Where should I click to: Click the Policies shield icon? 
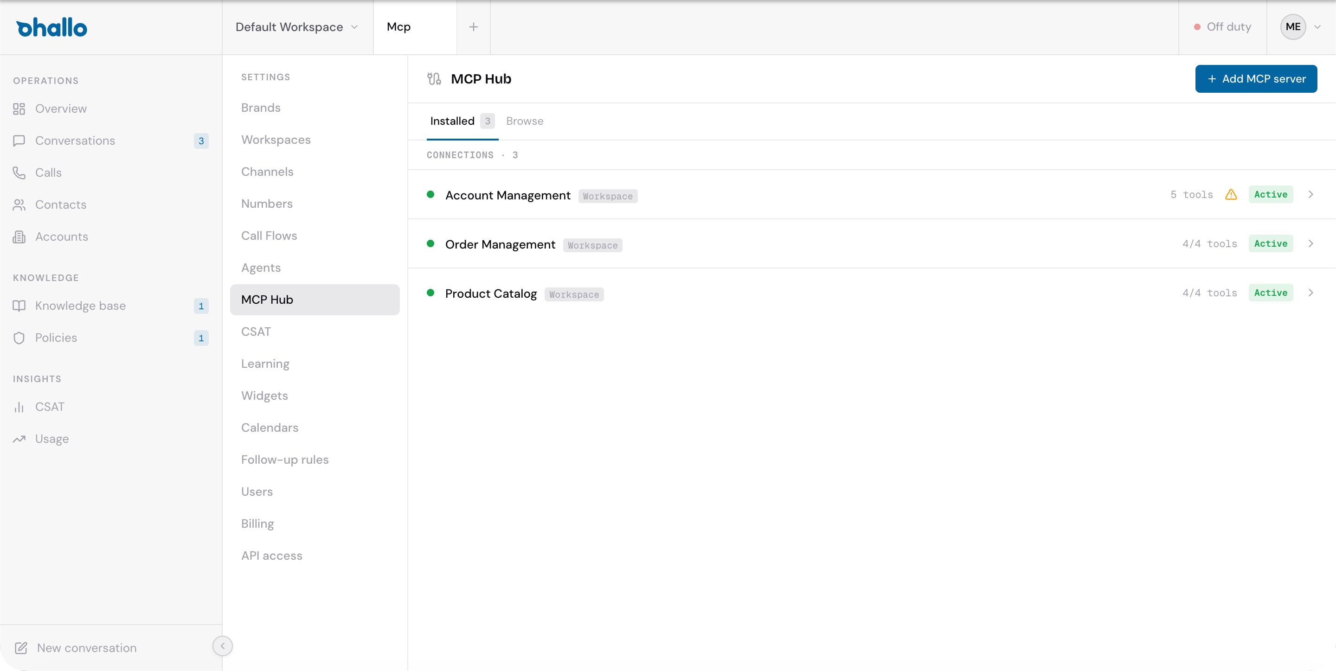coord(19,338)
